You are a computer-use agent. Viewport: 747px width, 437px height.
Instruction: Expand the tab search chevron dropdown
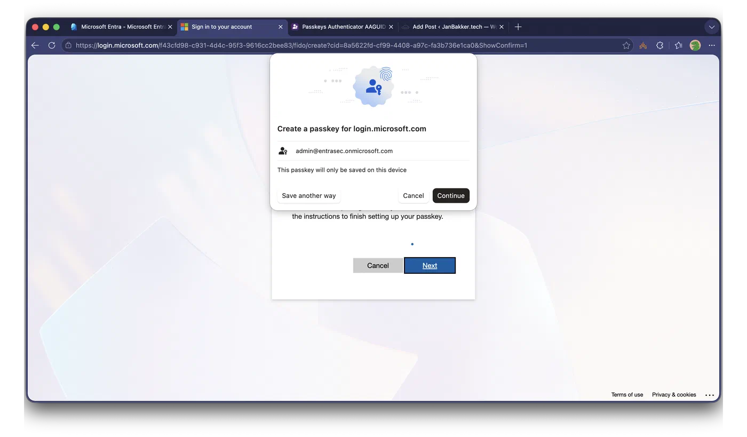click(711, 27)
